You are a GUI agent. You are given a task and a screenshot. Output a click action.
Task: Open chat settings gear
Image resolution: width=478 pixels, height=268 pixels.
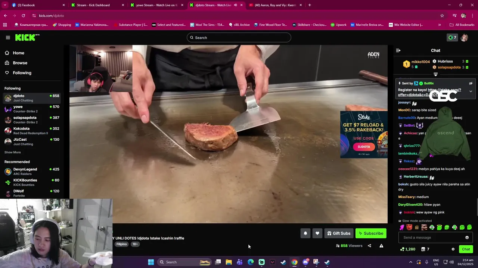point(453,249)
